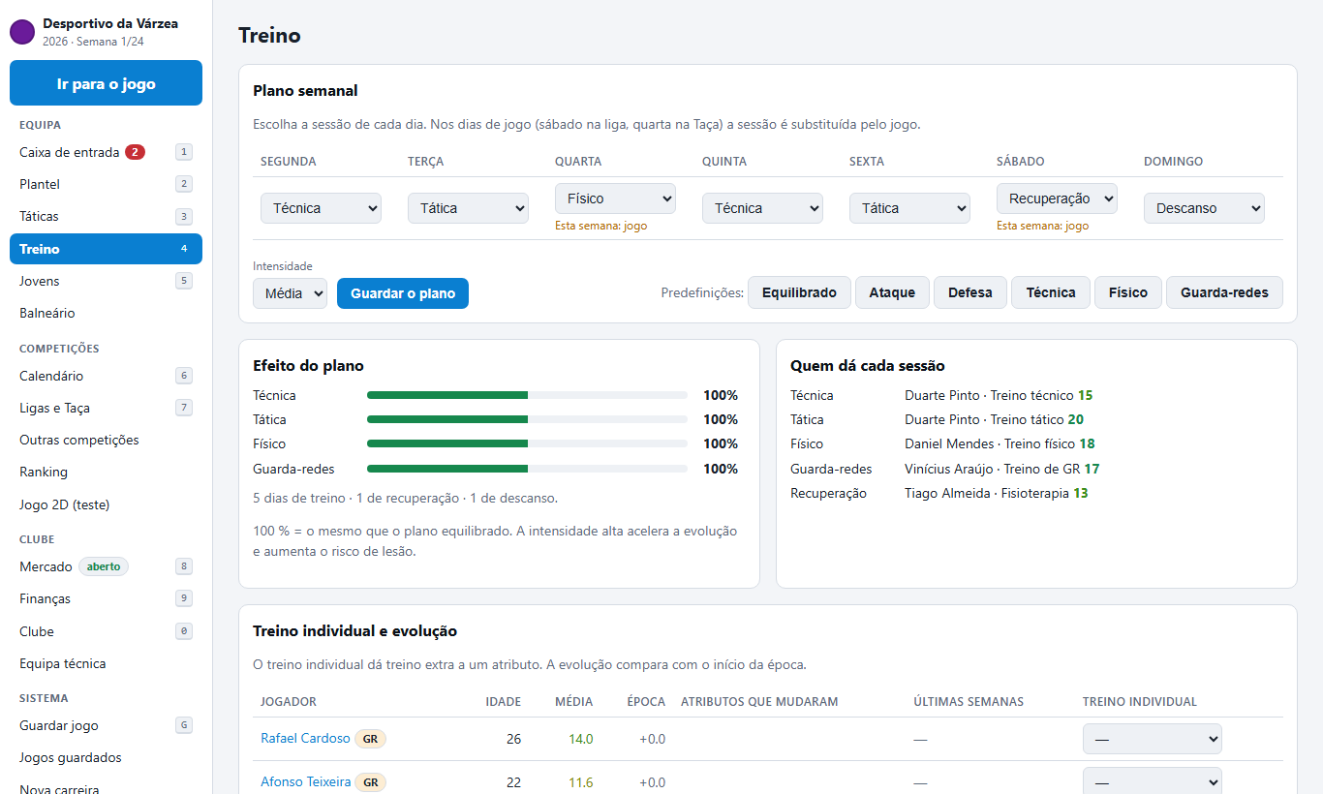Open Outras competições
The height and width of the screenshot is (794, 1323).
click(106, 440)
